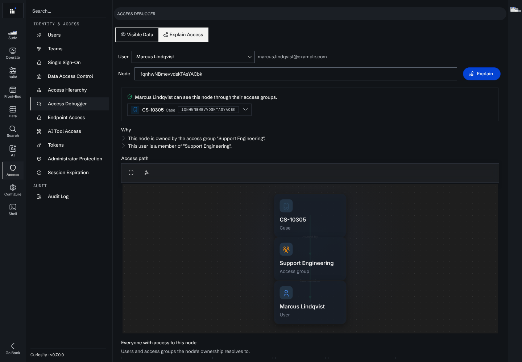
Task: Open the Audit Log
Action: click(70, 197)
